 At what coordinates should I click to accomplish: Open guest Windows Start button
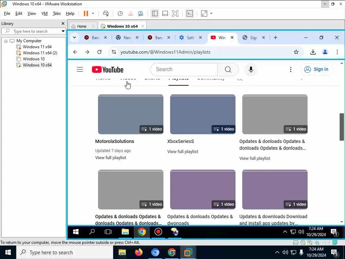coord(76,232)
